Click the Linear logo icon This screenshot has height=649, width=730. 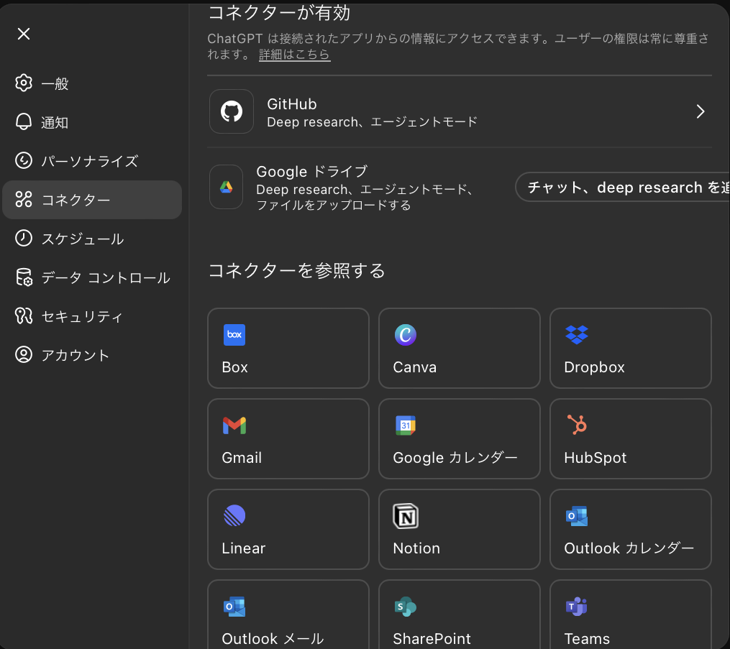point(234,515)
